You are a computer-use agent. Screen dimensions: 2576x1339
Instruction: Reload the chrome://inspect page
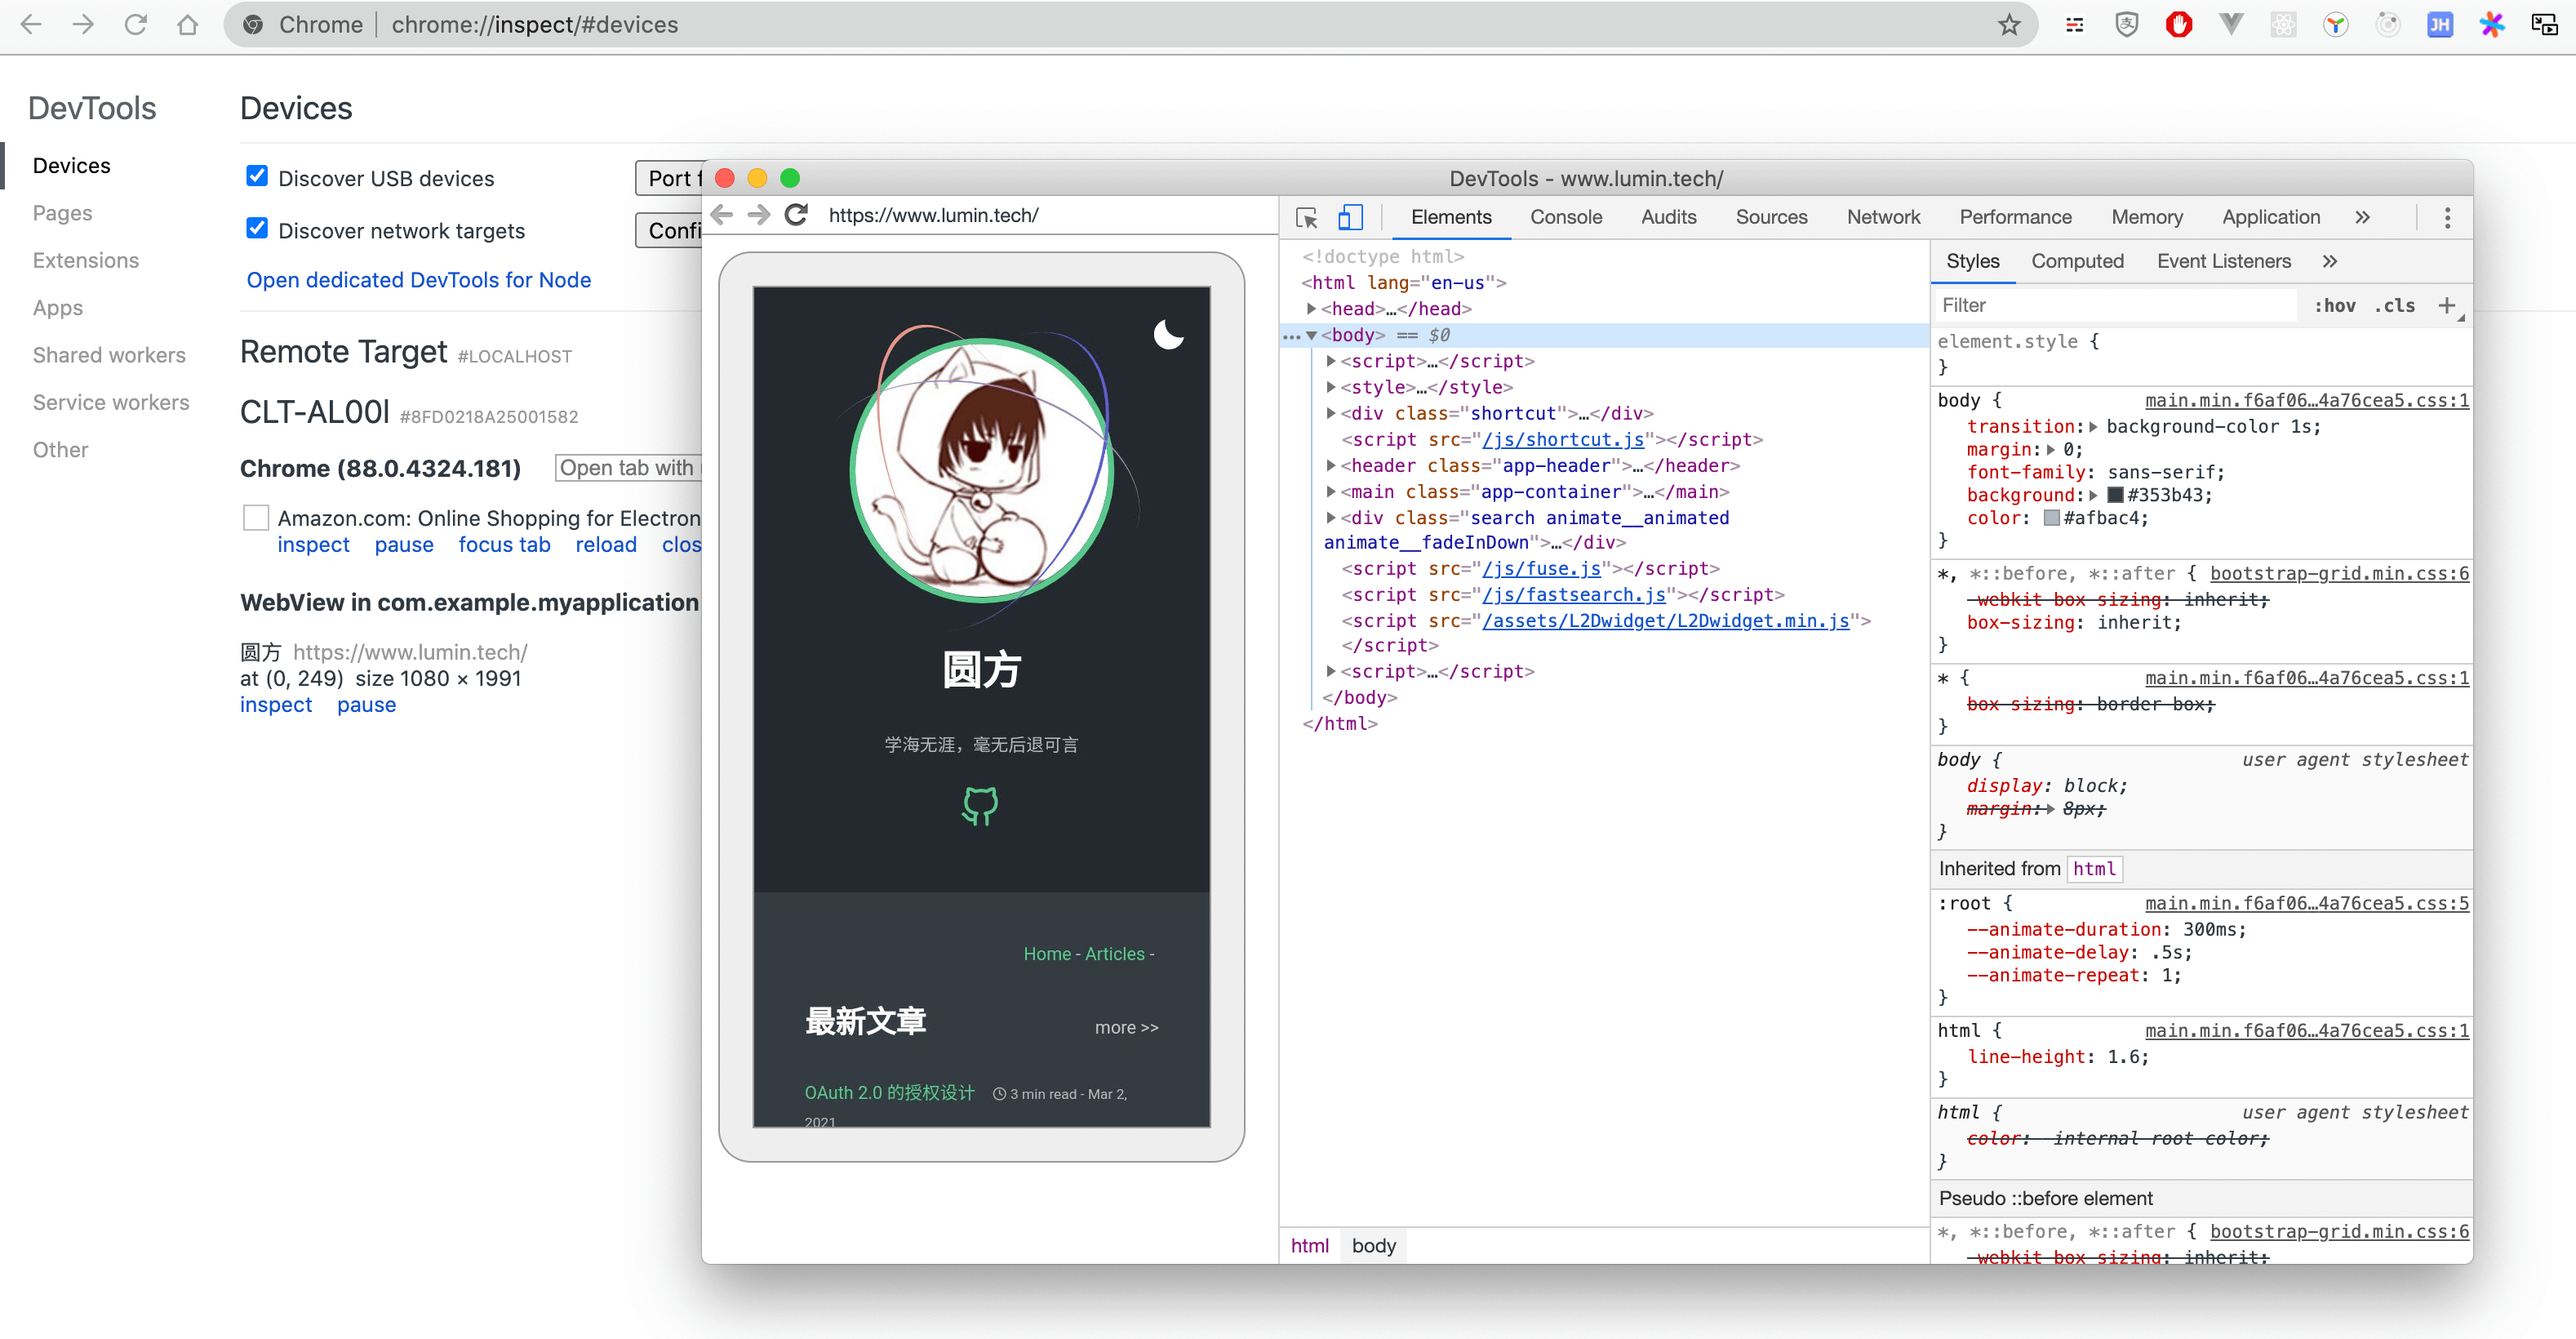tap(136, 24)
